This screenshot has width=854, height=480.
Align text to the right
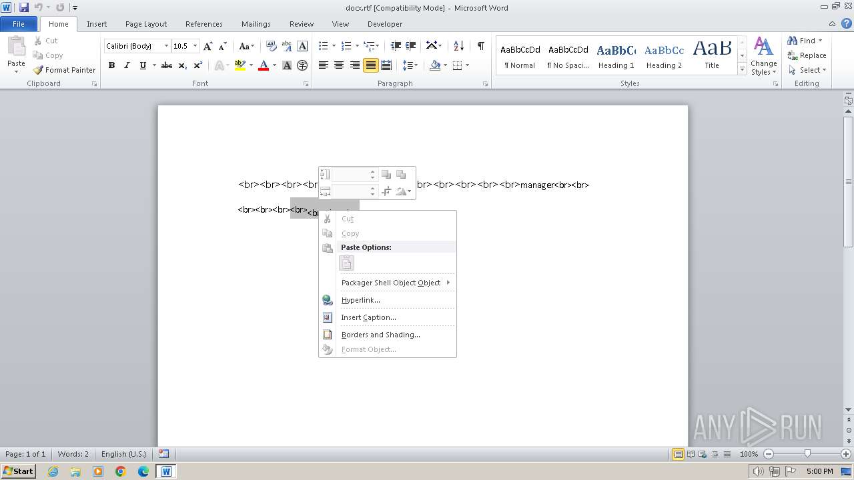(354, 65)
